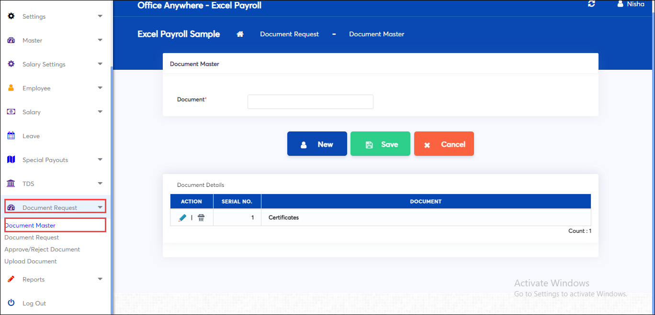Click the Employee label in sidebar
Viewport: 655px width, 315px height.
click(x=36, y=88)
